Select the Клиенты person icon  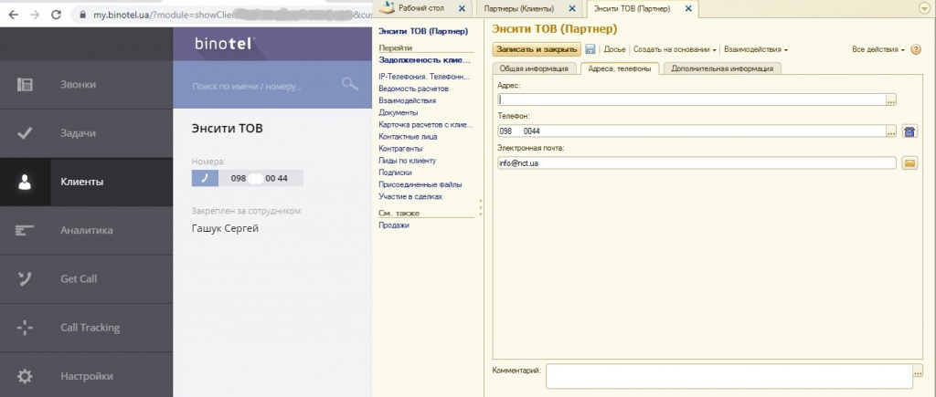[25, 182]
